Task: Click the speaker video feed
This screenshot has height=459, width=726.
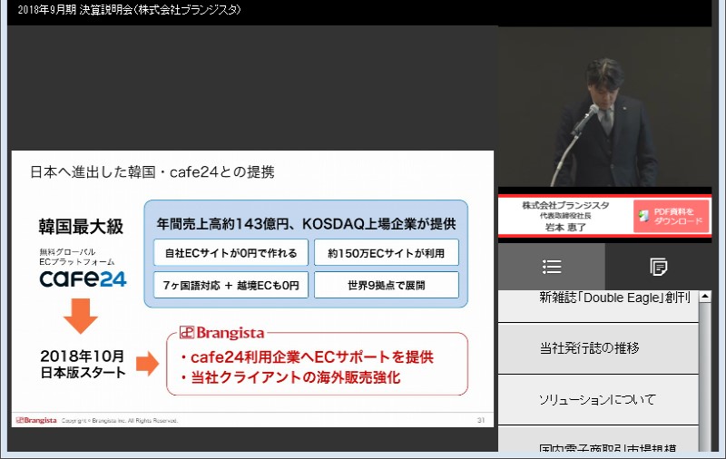Action: pos(604,106)
